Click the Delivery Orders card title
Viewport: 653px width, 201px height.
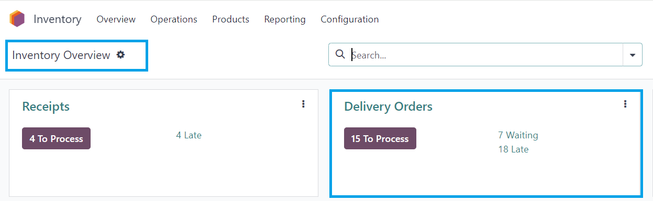[x=388, y=107]
